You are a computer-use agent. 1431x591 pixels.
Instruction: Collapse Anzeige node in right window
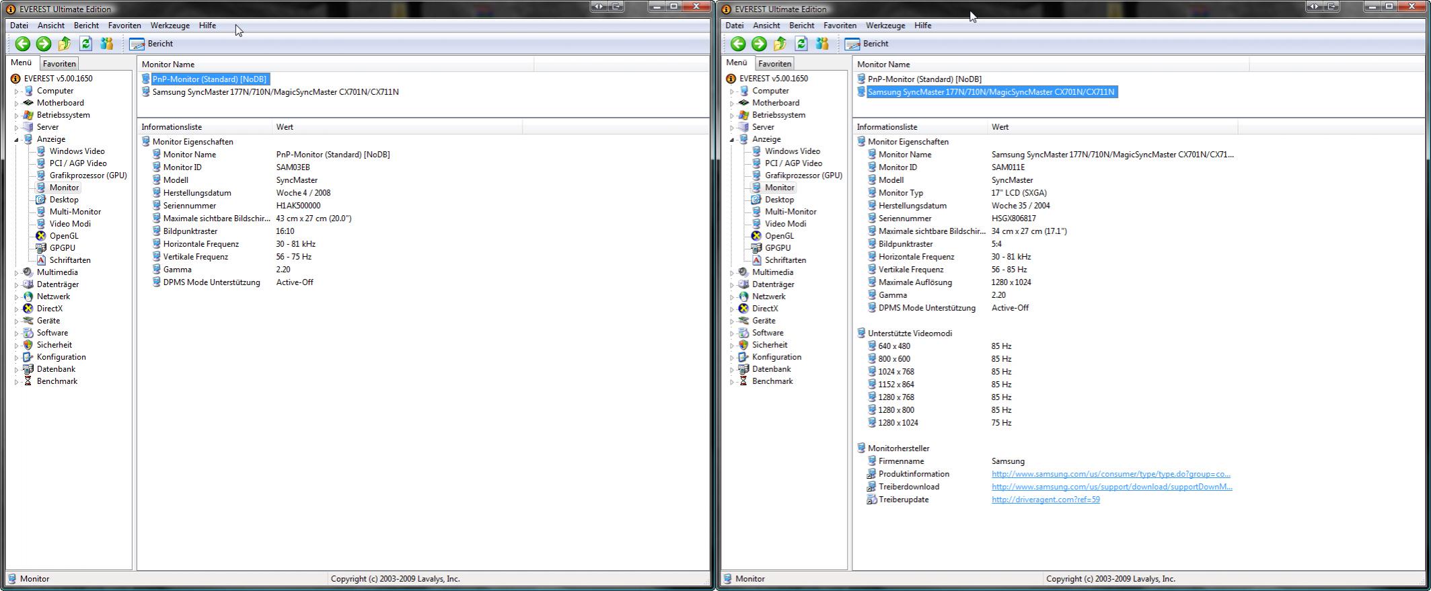point(732,140)
